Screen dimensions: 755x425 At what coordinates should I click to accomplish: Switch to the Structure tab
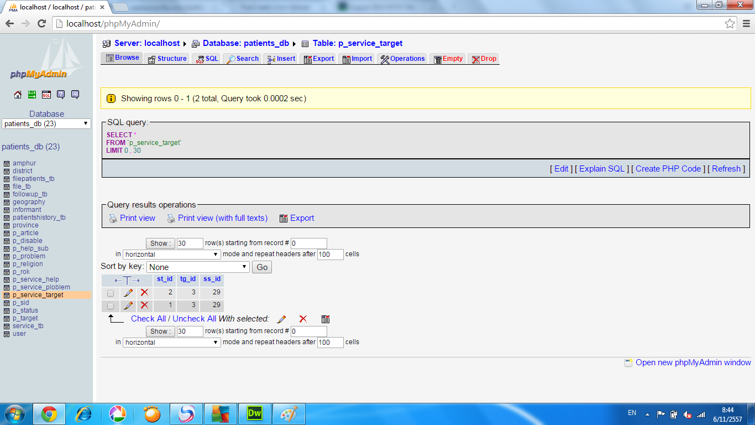(x=167, y=59)
